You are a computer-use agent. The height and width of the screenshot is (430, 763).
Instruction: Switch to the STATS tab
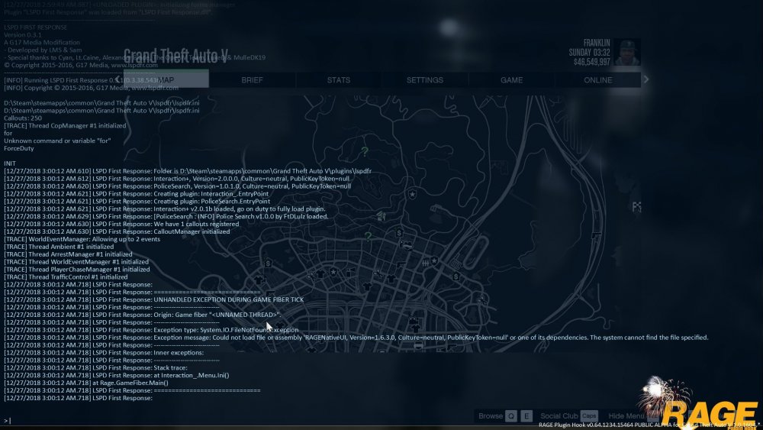coord(339,80)
